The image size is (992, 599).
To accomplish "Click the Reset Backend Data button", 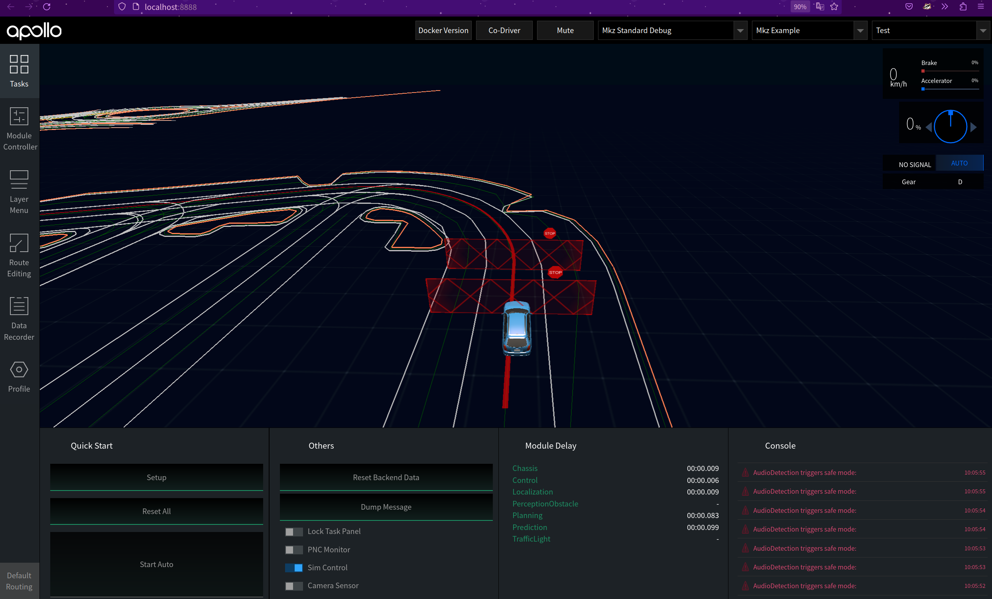I will pyautogui.click(x=386, y=477).
